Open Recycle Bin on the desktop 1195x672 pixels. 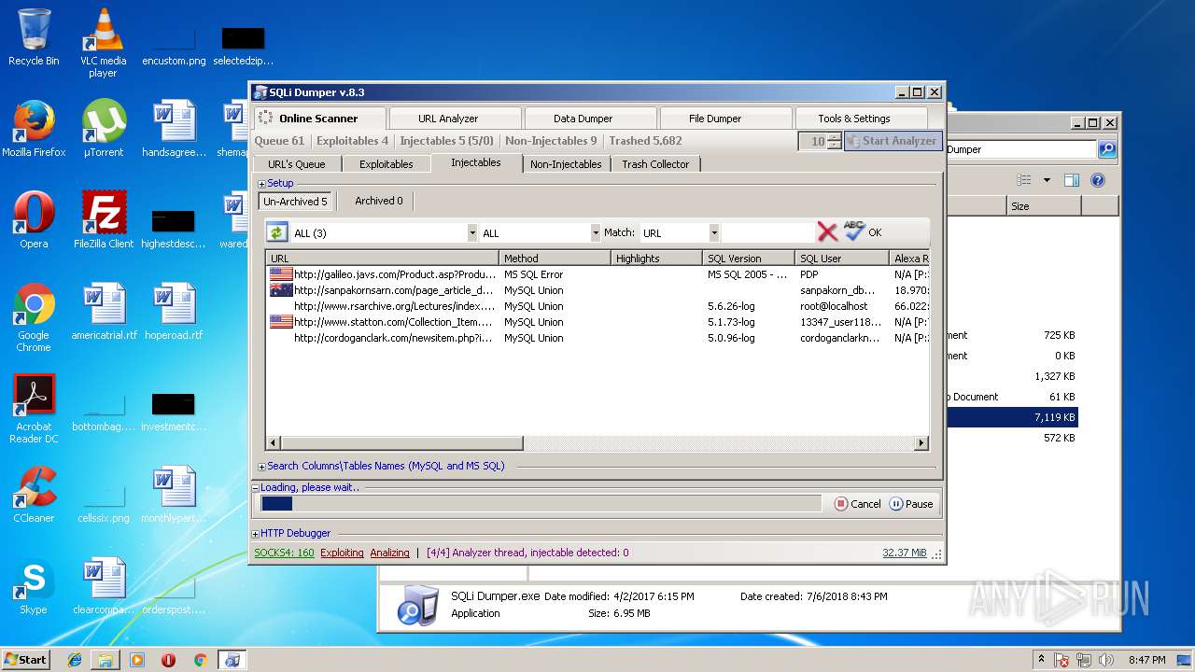[x=34, y=37]
